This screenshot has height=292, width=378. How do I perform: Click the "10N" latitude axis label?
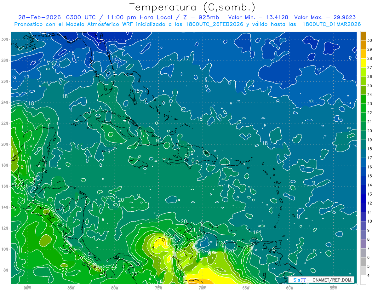(5, 249)
